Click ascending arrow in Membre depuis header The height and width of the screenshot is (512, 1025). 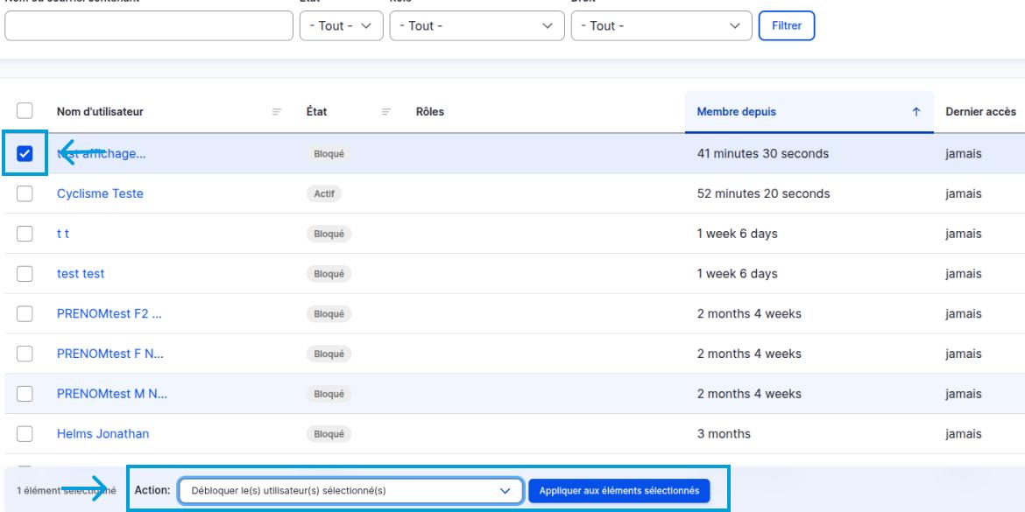click(916, 112)
